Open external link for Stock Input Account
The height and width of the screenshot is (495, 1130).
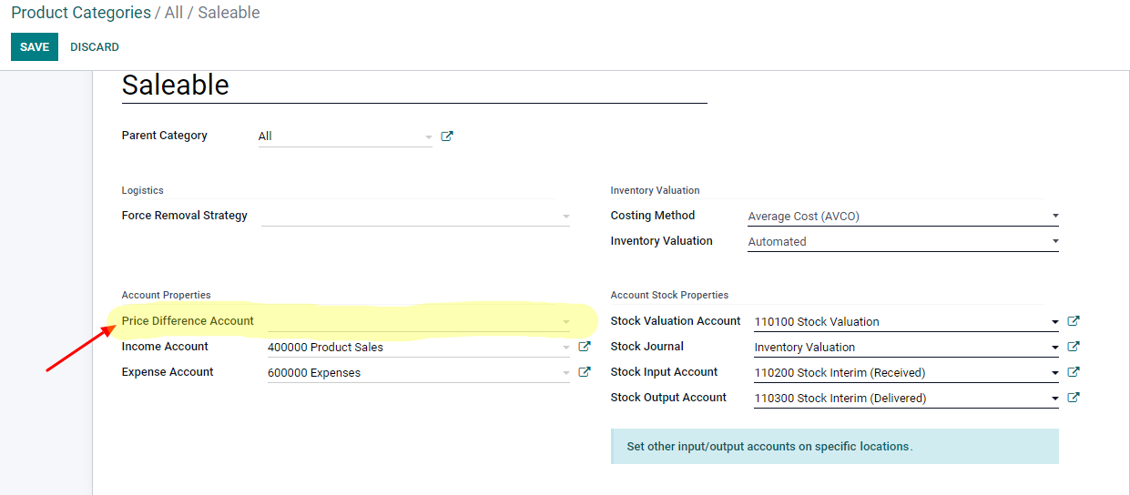(1074, 372)
